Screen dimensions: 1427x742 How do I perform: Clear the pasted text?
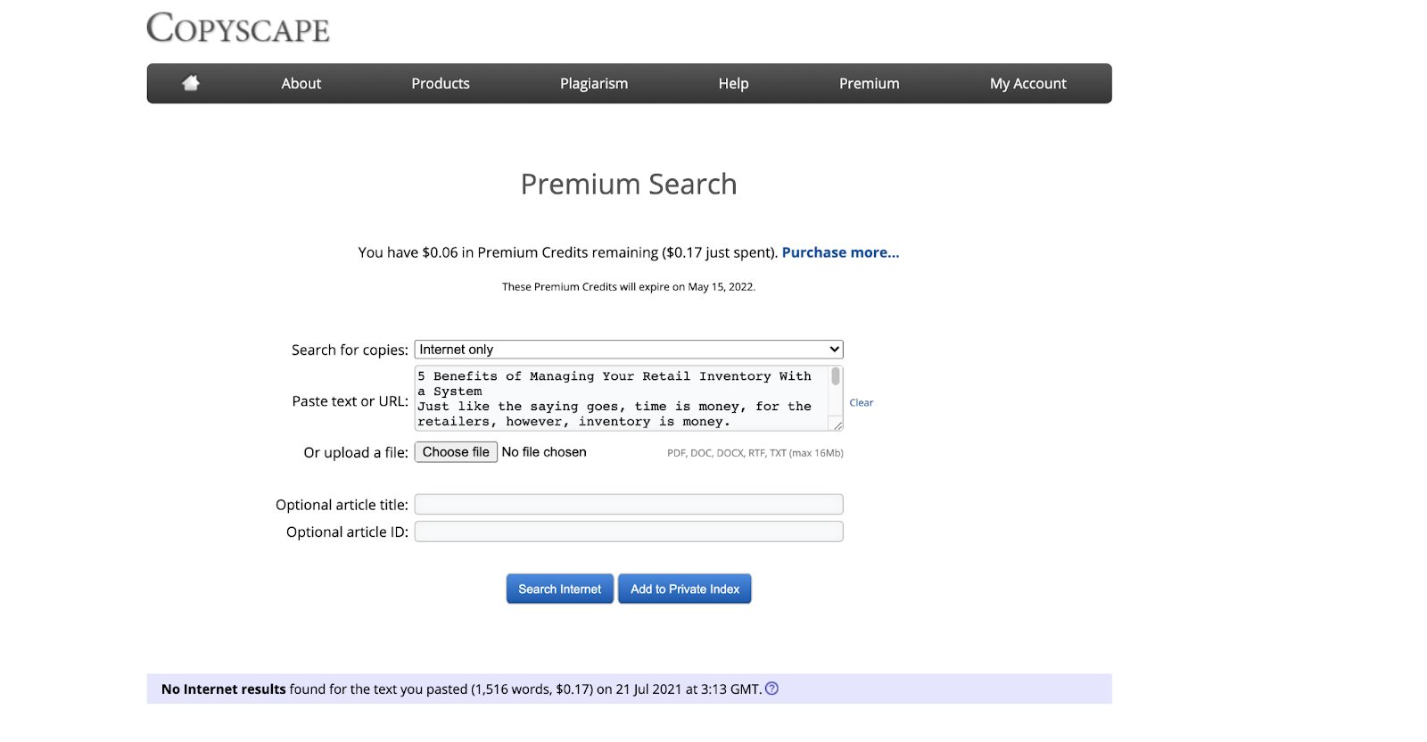point(862,403)
